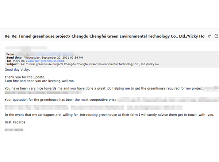Click the "Thank you for the update." sentence

[25, 77]
